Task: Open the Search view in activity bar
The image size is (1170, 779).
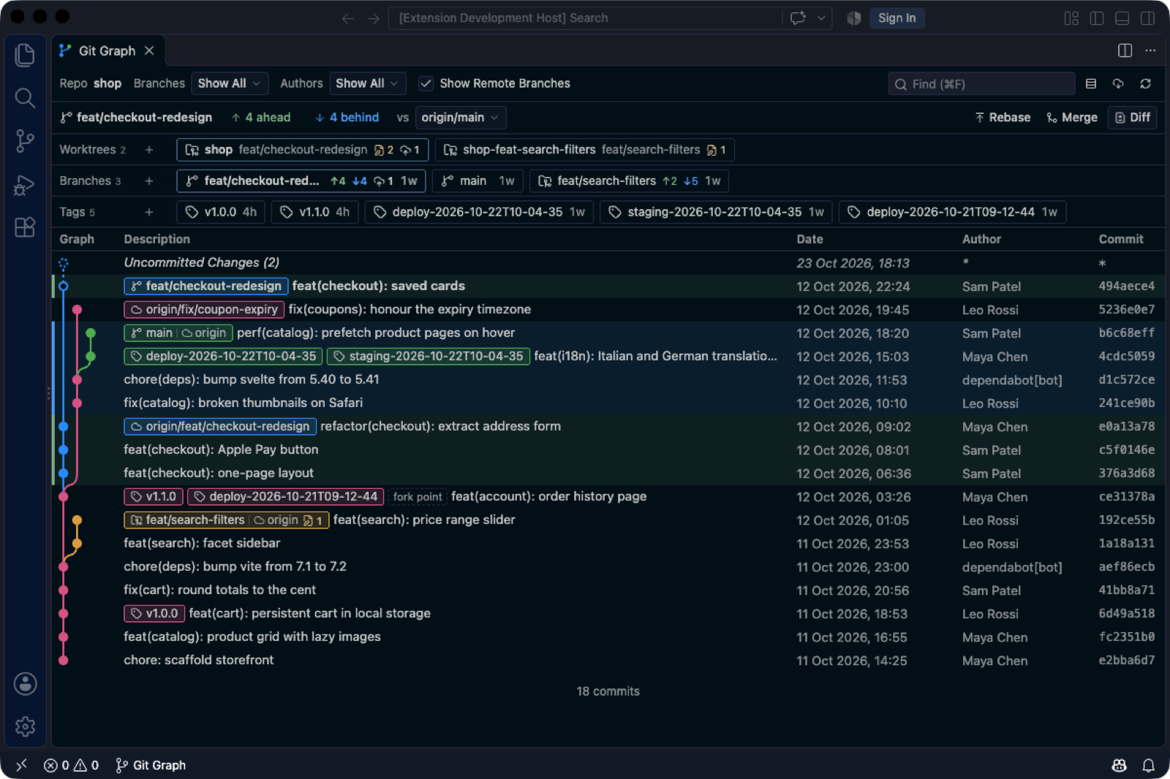Action: (25, 97)
